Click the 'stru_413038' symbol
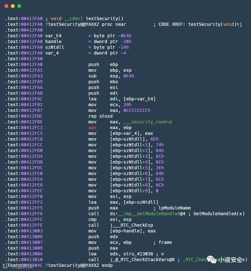The image size is (251, 271). [138, 254]
